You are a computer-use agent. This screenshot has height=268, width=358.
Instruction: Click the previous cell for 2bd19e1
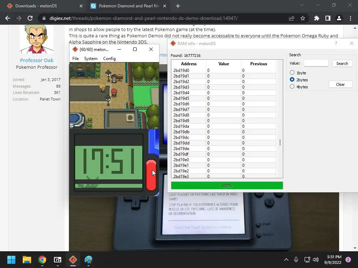click(x=258, y=165)
